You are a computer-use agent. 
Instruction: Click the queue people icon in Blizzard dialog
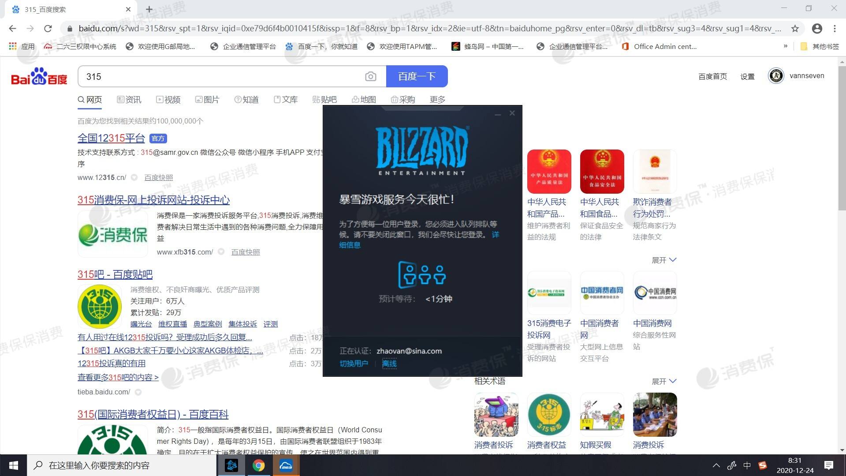[422, 274]
